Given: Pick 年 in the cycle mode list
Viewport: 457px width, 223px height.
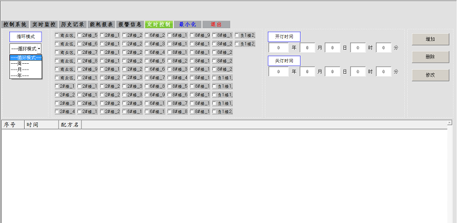Looking at the screenshot, I should (26, 76).
